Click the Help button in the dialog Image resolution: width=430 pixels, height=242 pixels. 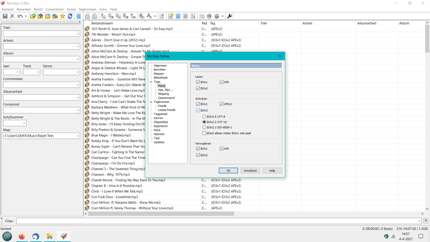coord(272,171)
